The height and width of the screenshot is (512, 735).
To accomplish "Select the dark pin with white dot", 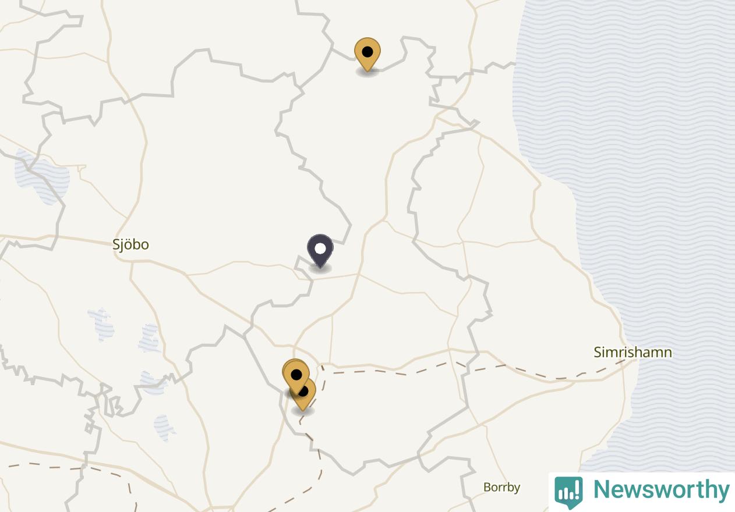I will [320, 251].
